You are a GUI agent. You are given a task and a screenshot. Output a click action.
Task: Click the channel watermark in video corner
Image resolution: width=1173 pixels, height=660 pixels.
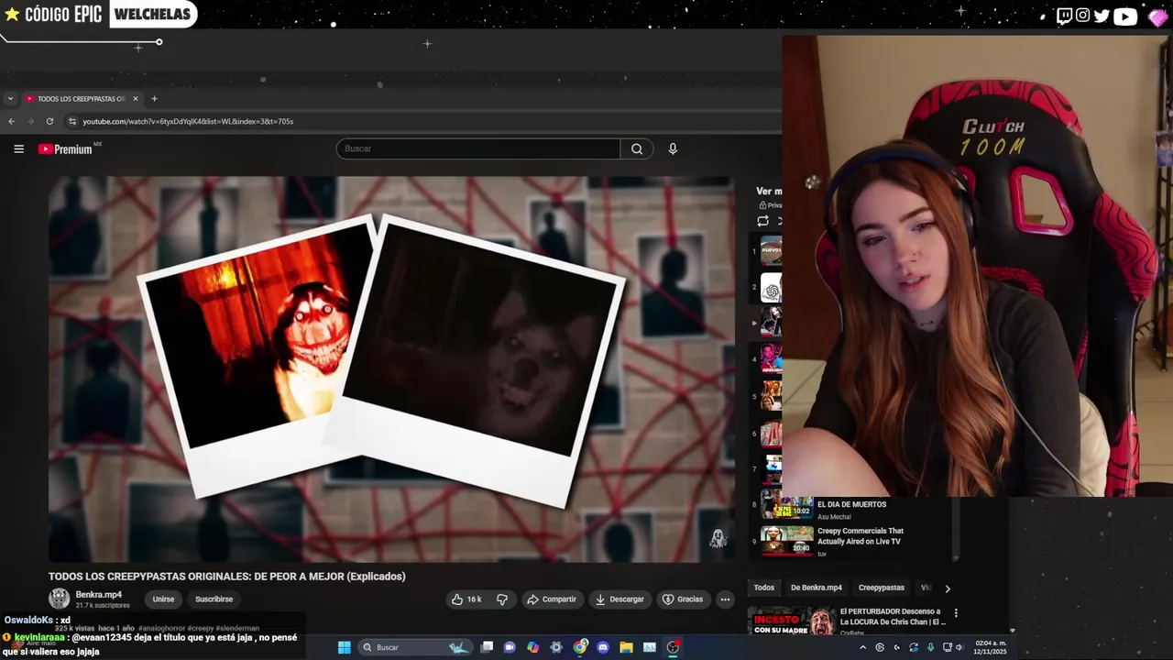[718, 539]
